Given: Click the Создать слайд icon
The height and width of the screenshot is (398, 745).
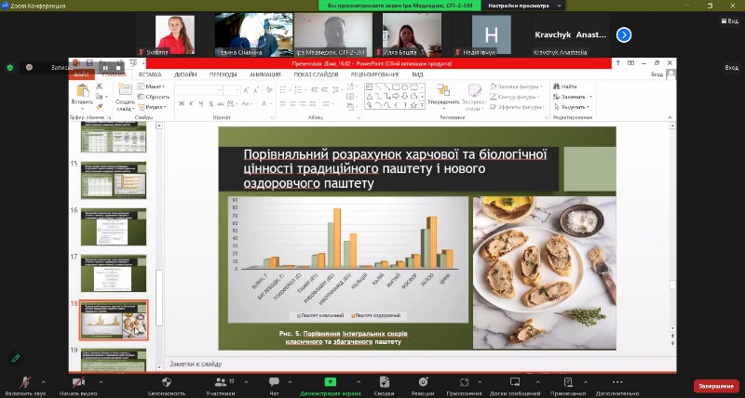Looking at the screenshot, I should pos(125,90).
